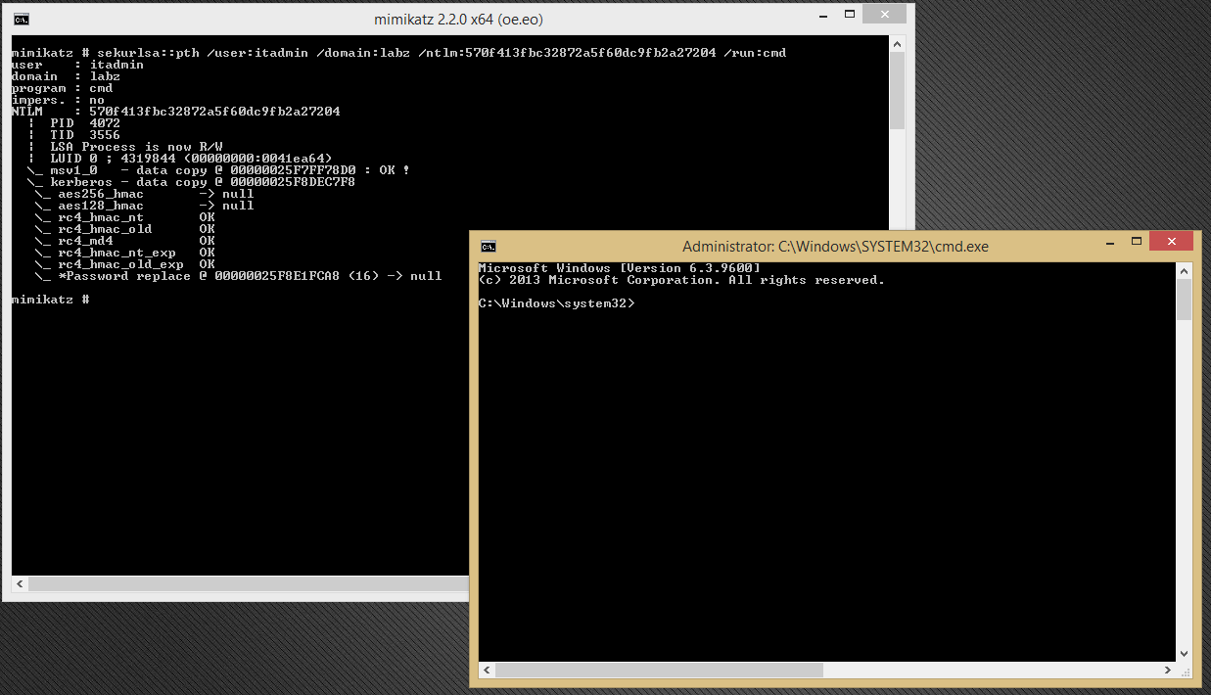Viewport: 1211px width, 695px height.
Task: Maximize the Administrator cmd.exe window
Action: point(1137,241)
